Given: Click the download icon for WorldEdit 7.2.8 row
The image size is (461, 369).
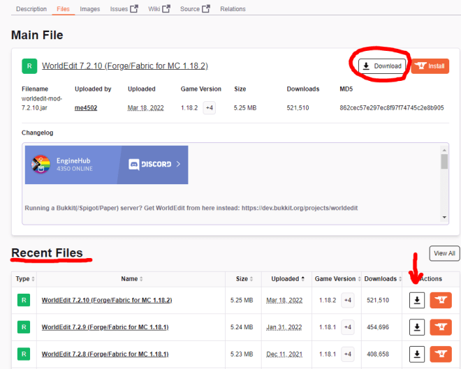Looking at the screenshot, I should click(x=417, y=354).
